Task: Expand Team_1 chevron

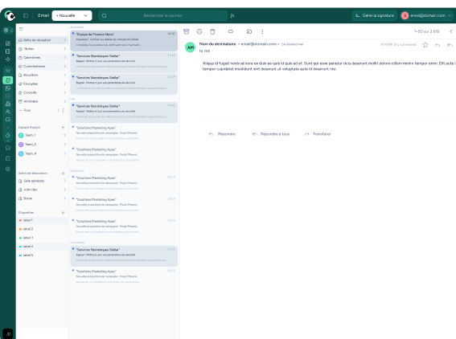Action: click(64, 136)
